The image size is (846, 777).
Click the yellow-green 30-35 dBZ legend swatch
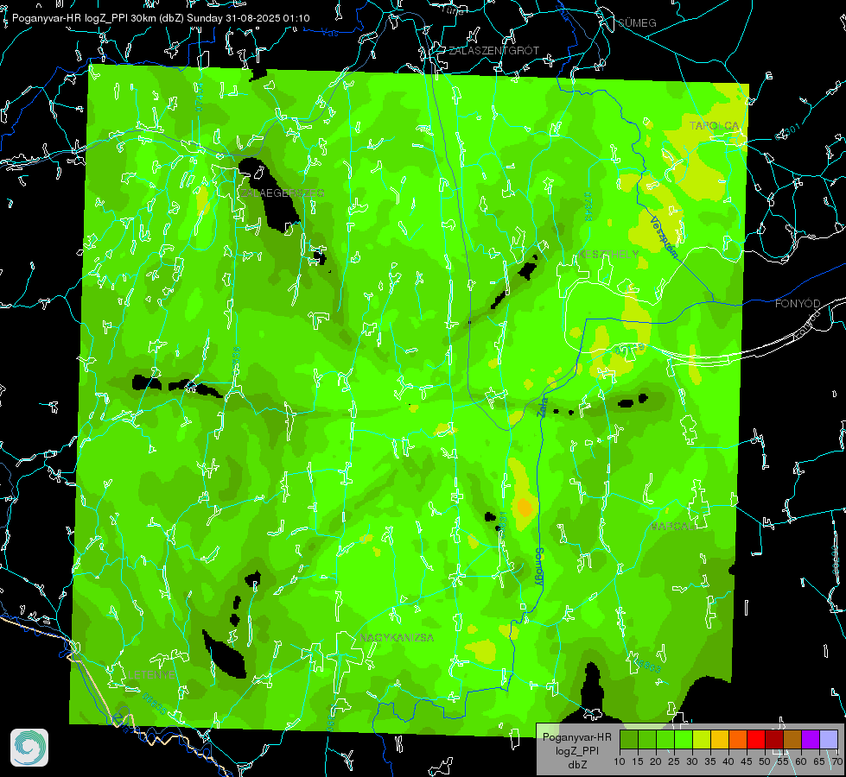tap(702, 739)
